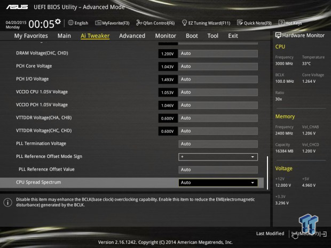The image size is (331, 248).
Task: Click DRAM Voltage(CHC, CHD) Auto field
Action: click(218, 53)
